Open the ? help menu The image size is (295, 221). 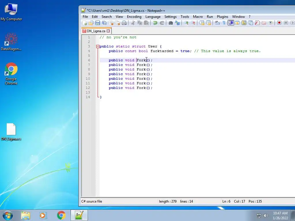pos(250,16)
